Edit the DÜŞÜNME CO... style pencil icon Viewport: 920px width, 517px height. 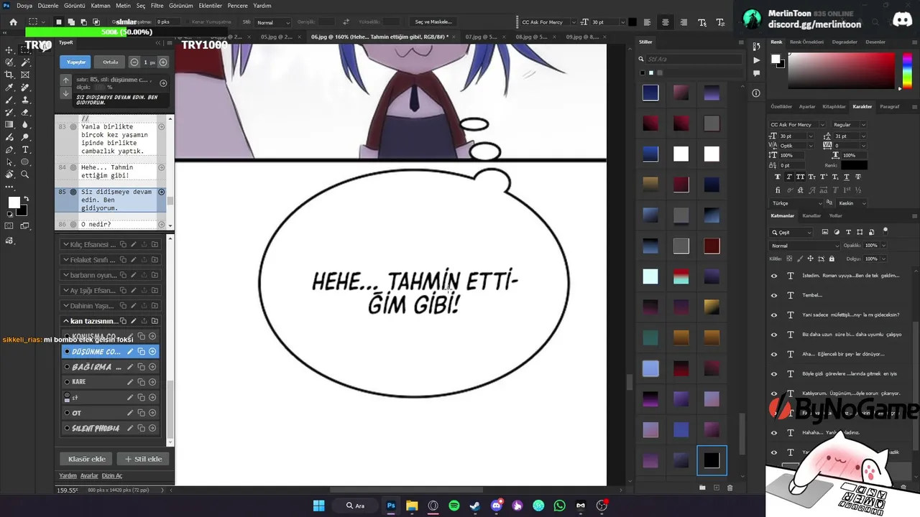coord(130,352)
